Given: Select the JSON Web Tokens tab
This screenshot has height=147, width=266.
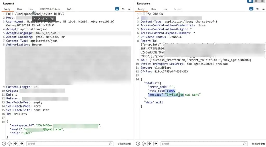Looking at the screenshot, I should pos(50,9).
